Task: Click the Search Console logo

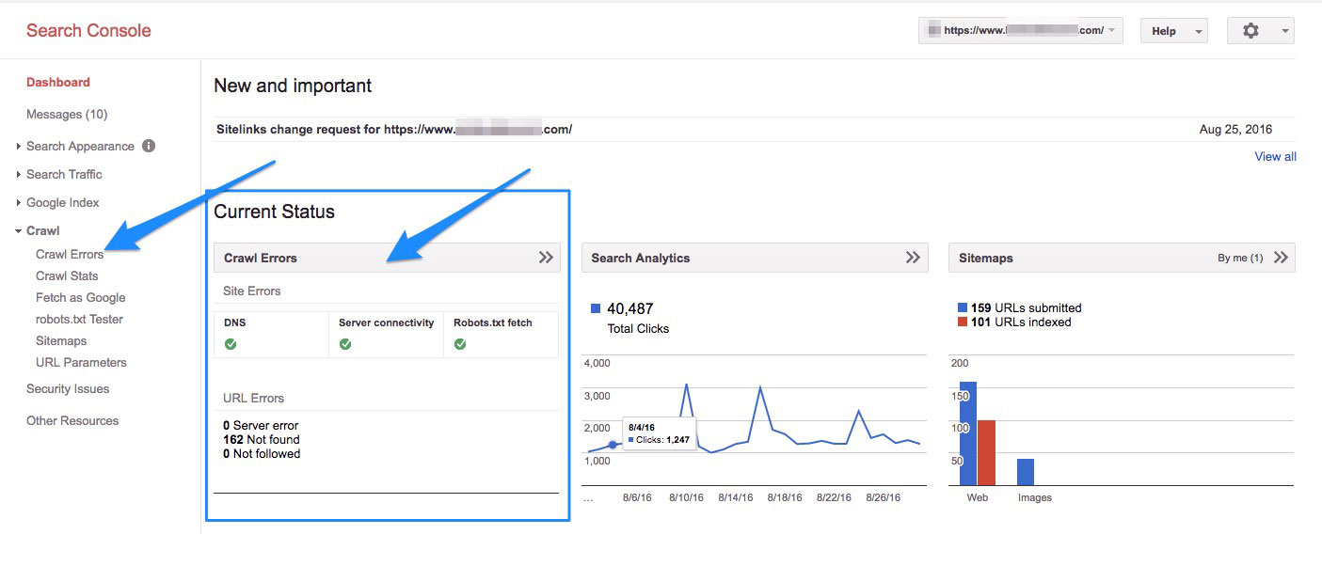Action: click(x=88, y=31)
